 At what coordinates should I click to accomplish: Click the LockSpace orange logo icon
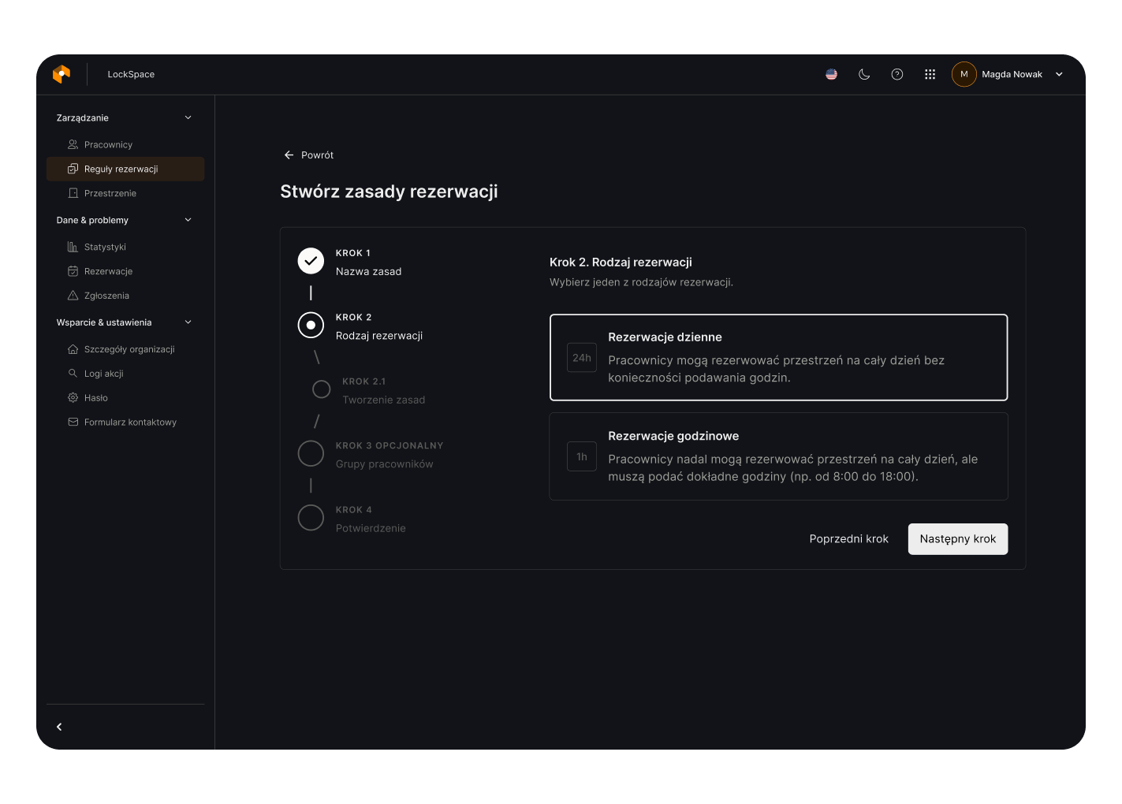[x=62, y=74]
